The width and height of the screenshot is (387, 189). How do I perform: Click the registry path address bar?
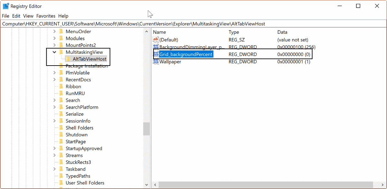tap(193, 24)
